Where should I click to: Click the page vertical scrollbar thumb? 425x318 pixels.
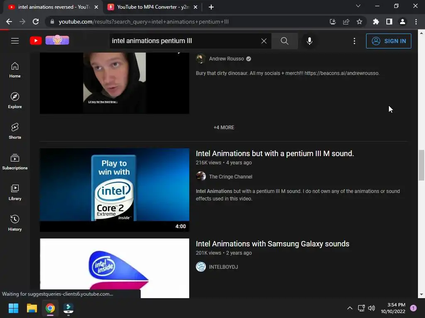421,165
